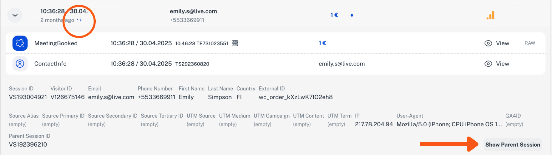The width and height of the screenshot is (552, 155).
Task: View the MeetingBooked event details
Action: [497, 43]
